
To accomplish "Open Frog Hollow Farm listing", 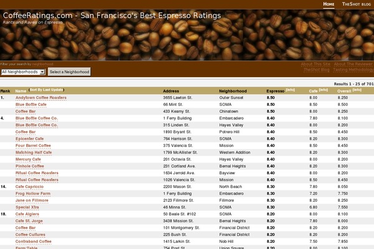I will tap(32, 194).
